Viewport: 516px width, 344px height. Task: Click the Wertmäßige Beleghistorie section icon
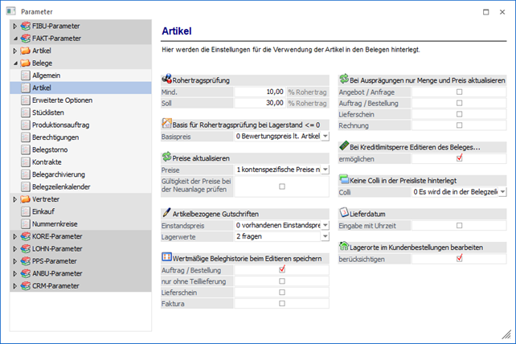click(x=167, y=257)
